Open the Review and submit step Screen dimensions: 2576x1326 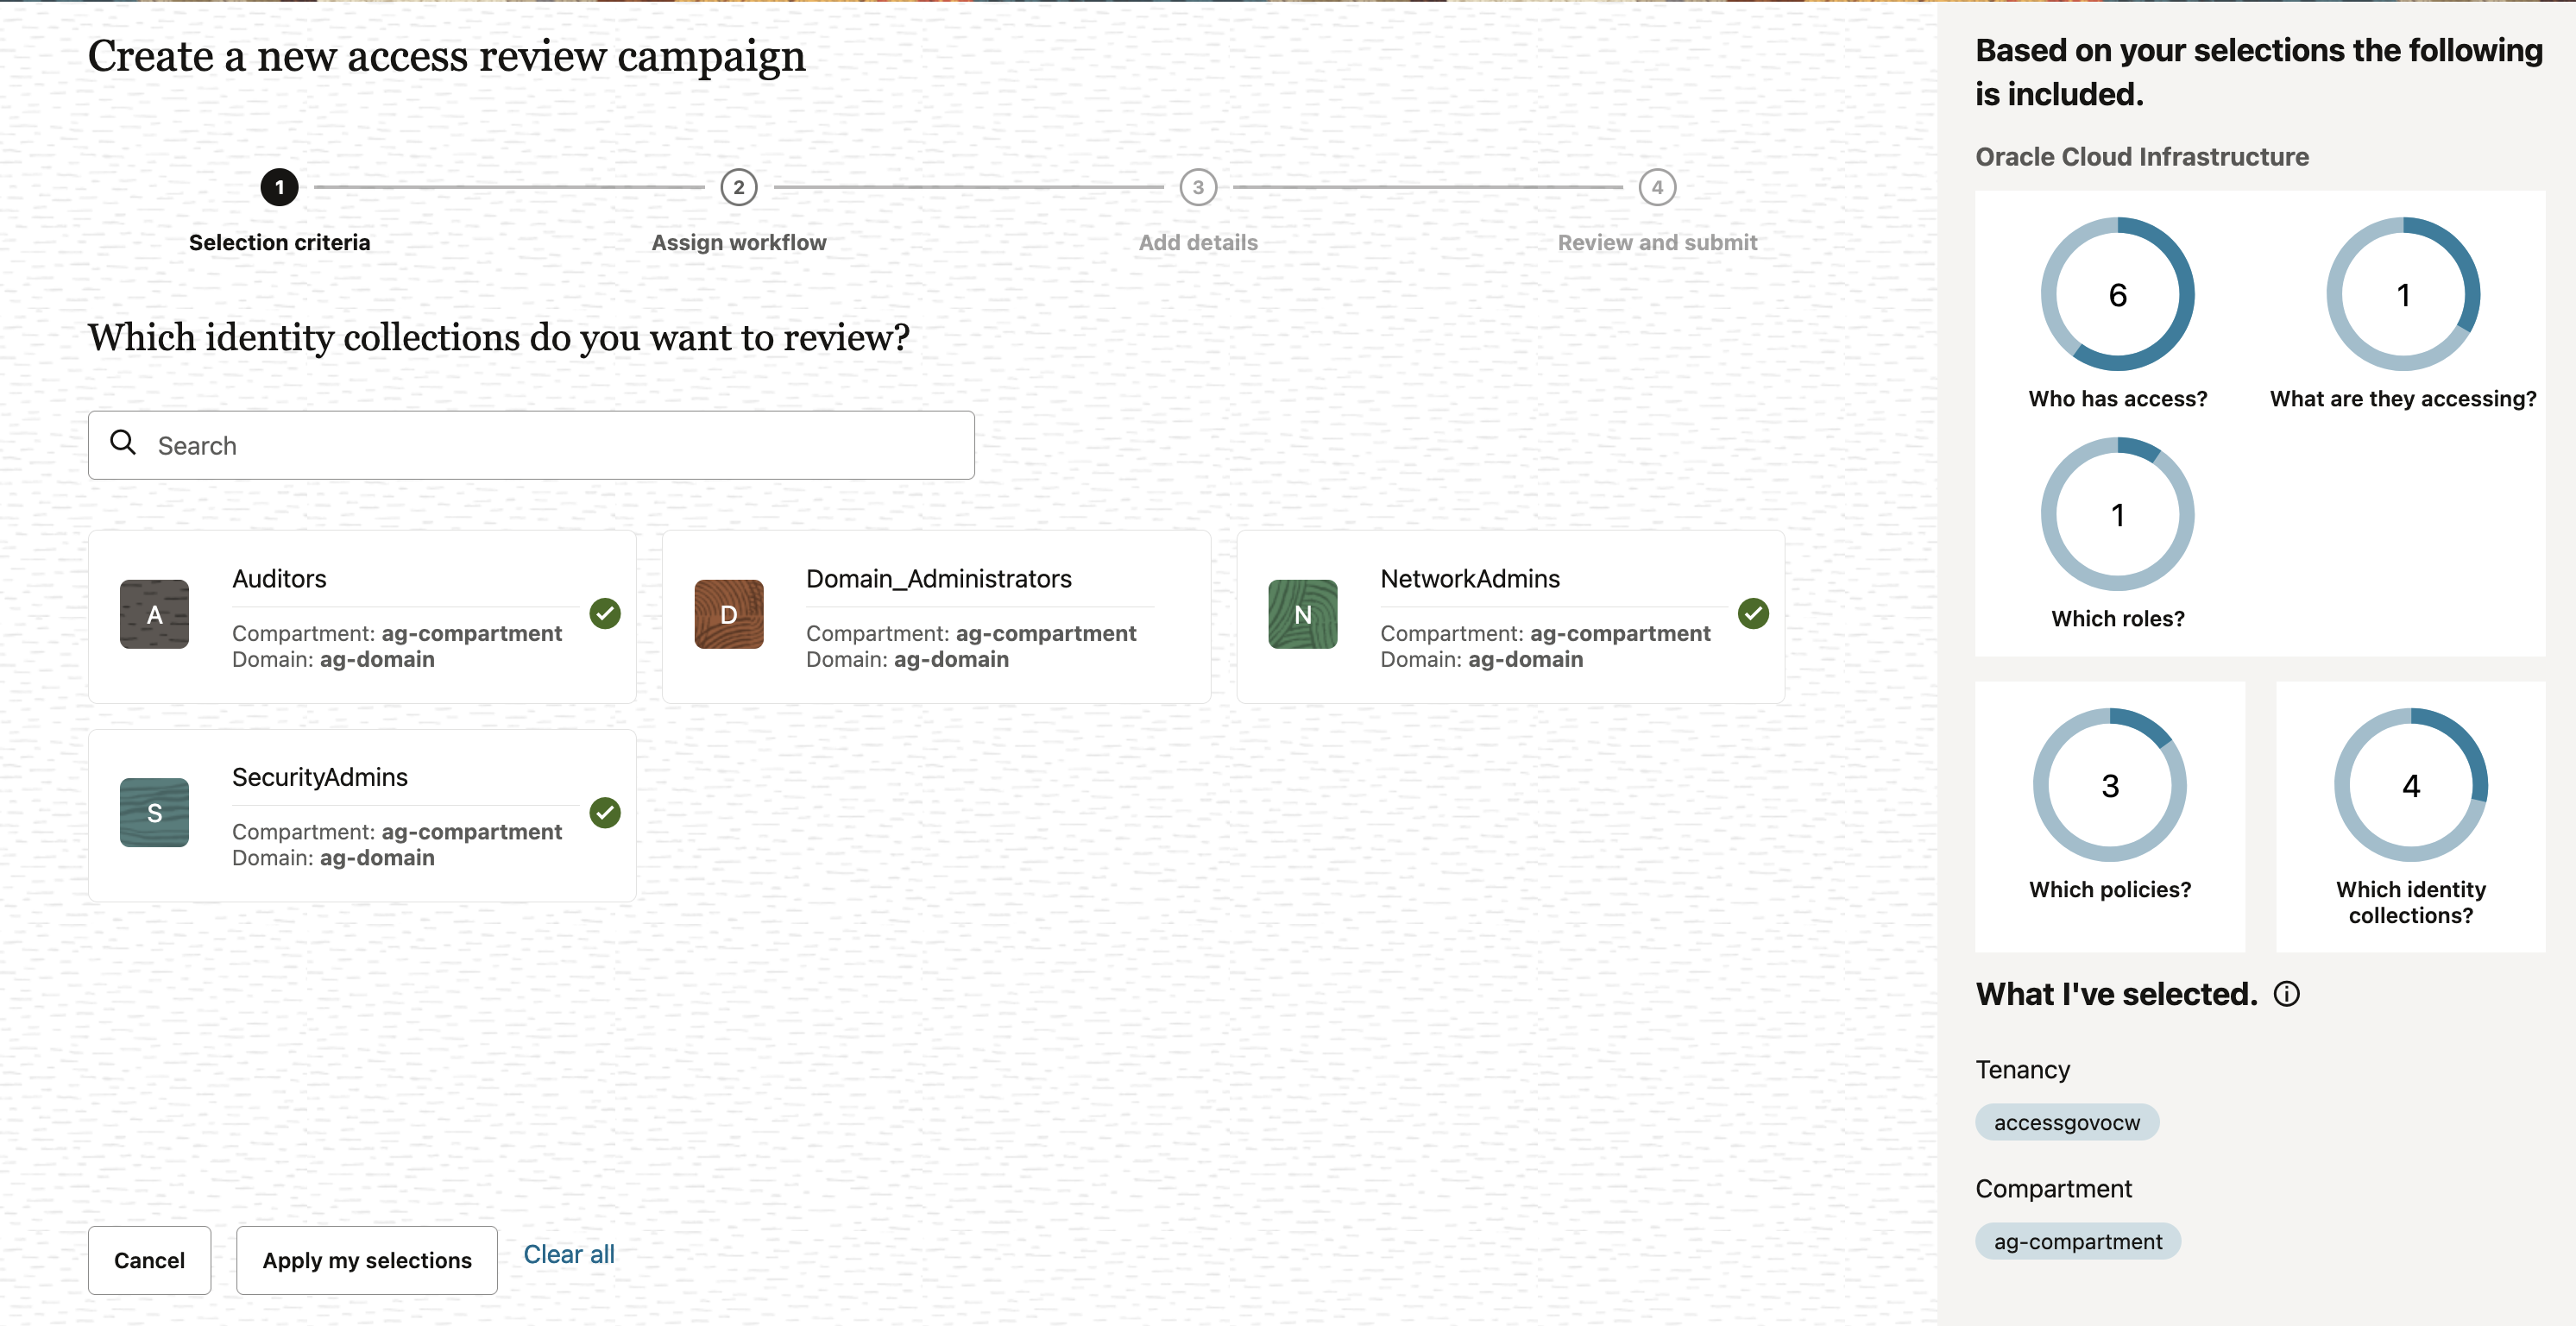[x=1657, y=187]
